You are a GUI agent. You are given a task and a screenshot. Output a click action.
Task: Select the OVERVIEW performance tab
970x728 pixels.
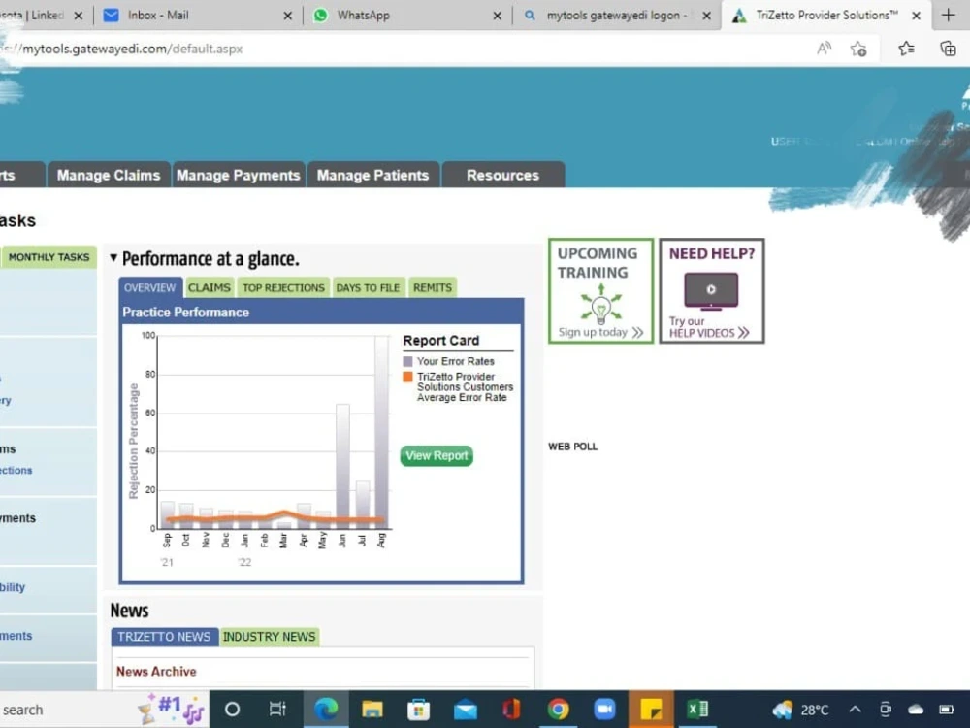click(149, 288)
